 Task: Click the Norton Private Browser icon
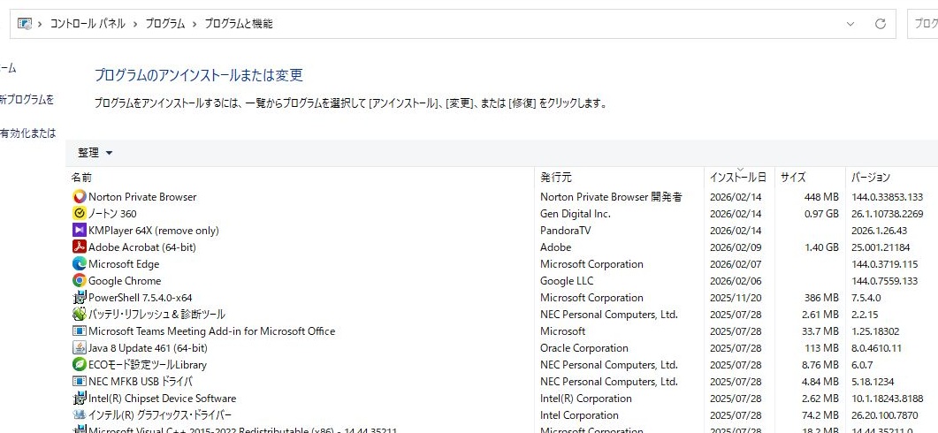80,197
